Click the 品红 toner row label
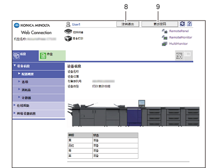This screenshot has width=219, height=168. coord(71,146)
